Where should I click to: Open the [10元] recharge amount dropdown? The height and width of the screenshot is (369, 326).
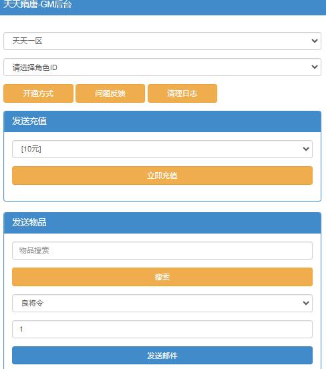coord(162,149)
